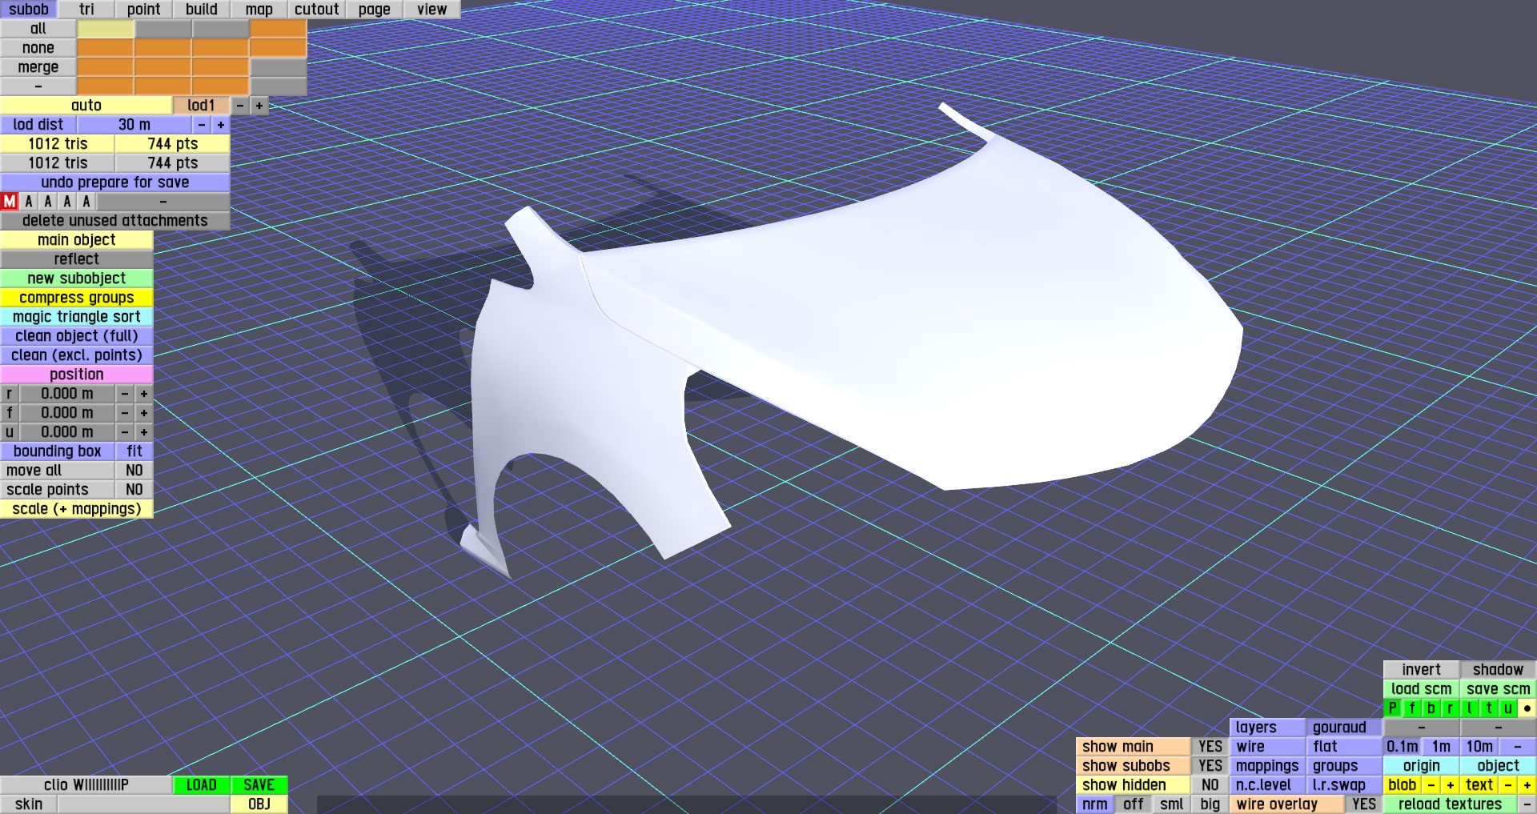Increase blob size with plus

(1450, 785)
